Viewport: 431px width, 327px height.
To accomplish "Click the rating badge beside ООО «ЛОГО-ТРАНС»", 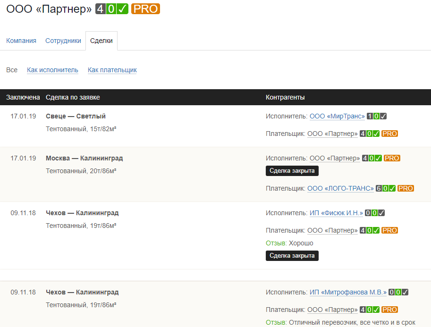I will [x=385, y=188].
